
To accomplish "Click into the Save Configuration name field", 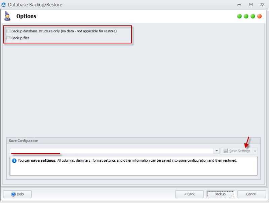I will pyautogui.click(x=111, y=151).
